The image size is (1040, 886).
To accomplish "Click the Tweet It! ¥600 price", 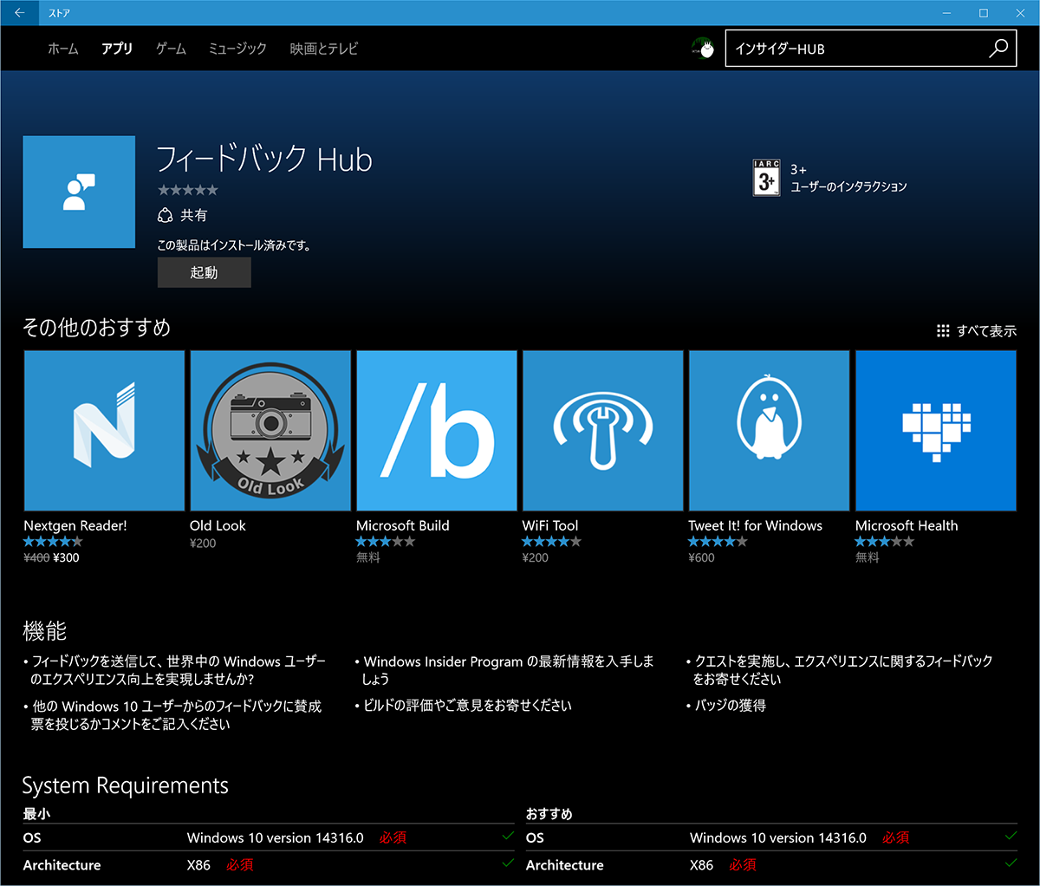I will tap(702, 557).
